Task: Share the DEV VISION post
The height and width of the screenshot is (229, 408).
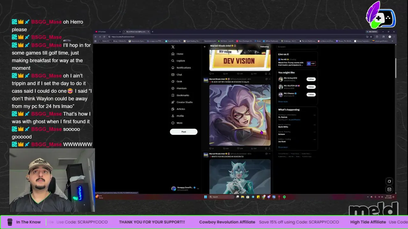Action: pos(270,74)
